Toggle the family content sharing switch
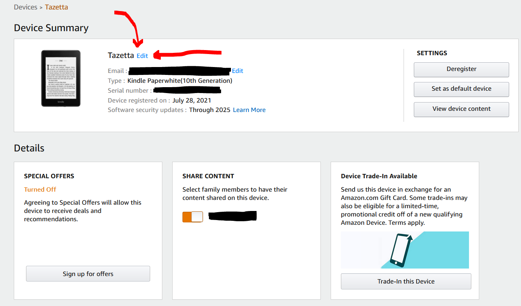 tap(193, 217)
